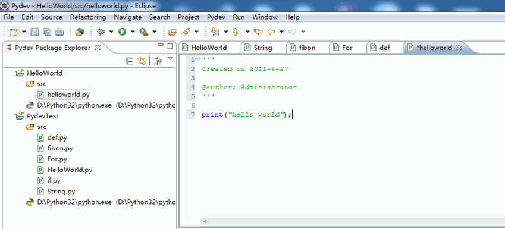Click the Next Annotation toolbar icon
Image resolution: width=505 pixels, height=229 pixels.
(x=215, y=32)
